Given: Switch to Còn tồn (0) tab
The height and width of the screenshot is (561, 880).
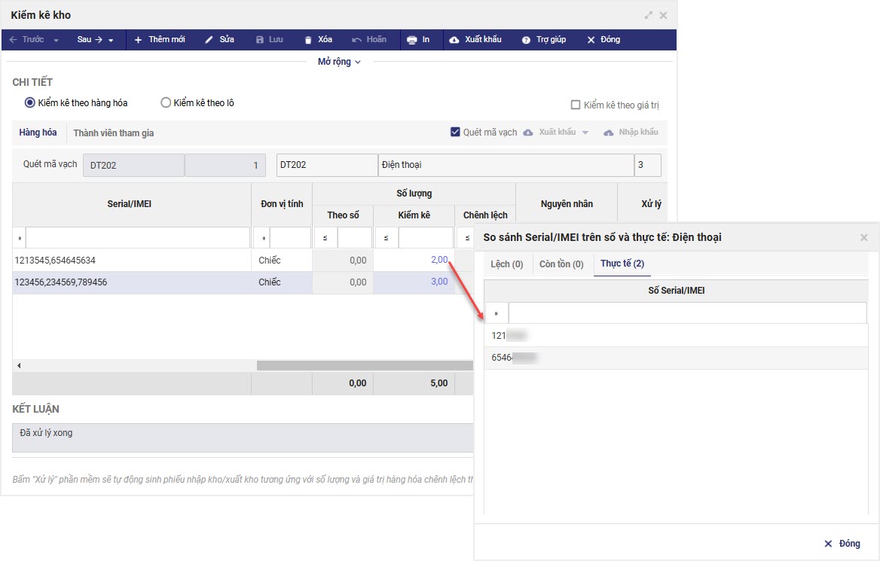Looking at the screenshot, I should (x=561, y=264).
